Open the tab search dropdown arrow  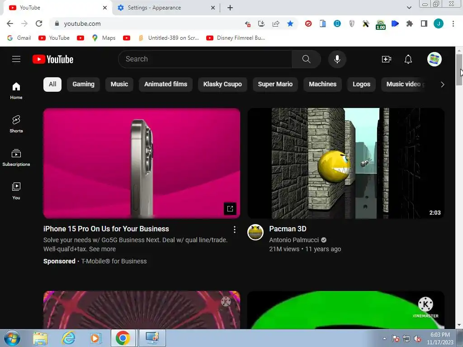click(409, 8)
